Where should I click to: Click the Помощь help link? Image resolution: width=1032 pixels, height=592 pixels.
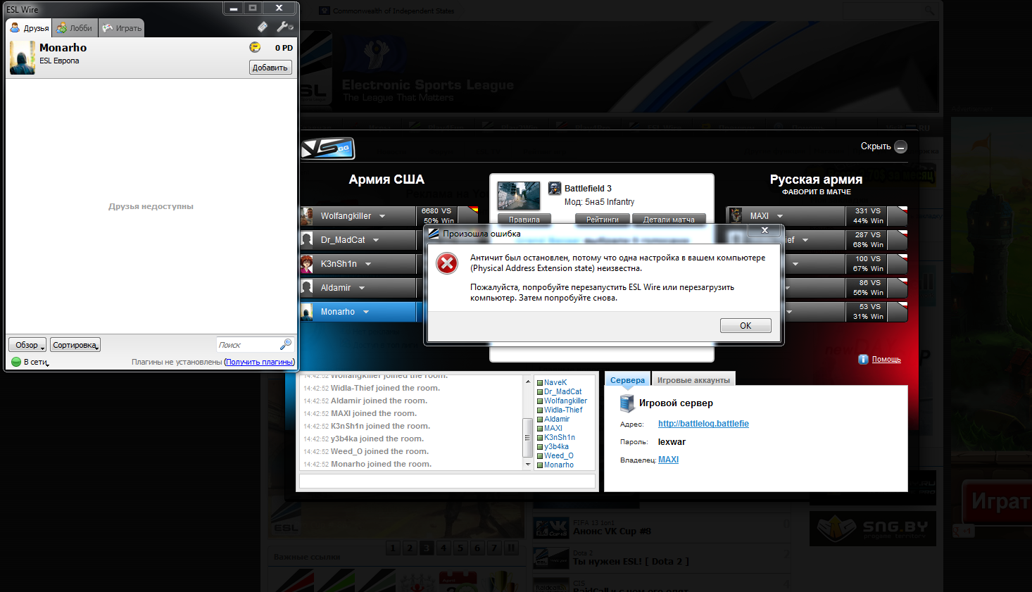[x=886, y=359]
